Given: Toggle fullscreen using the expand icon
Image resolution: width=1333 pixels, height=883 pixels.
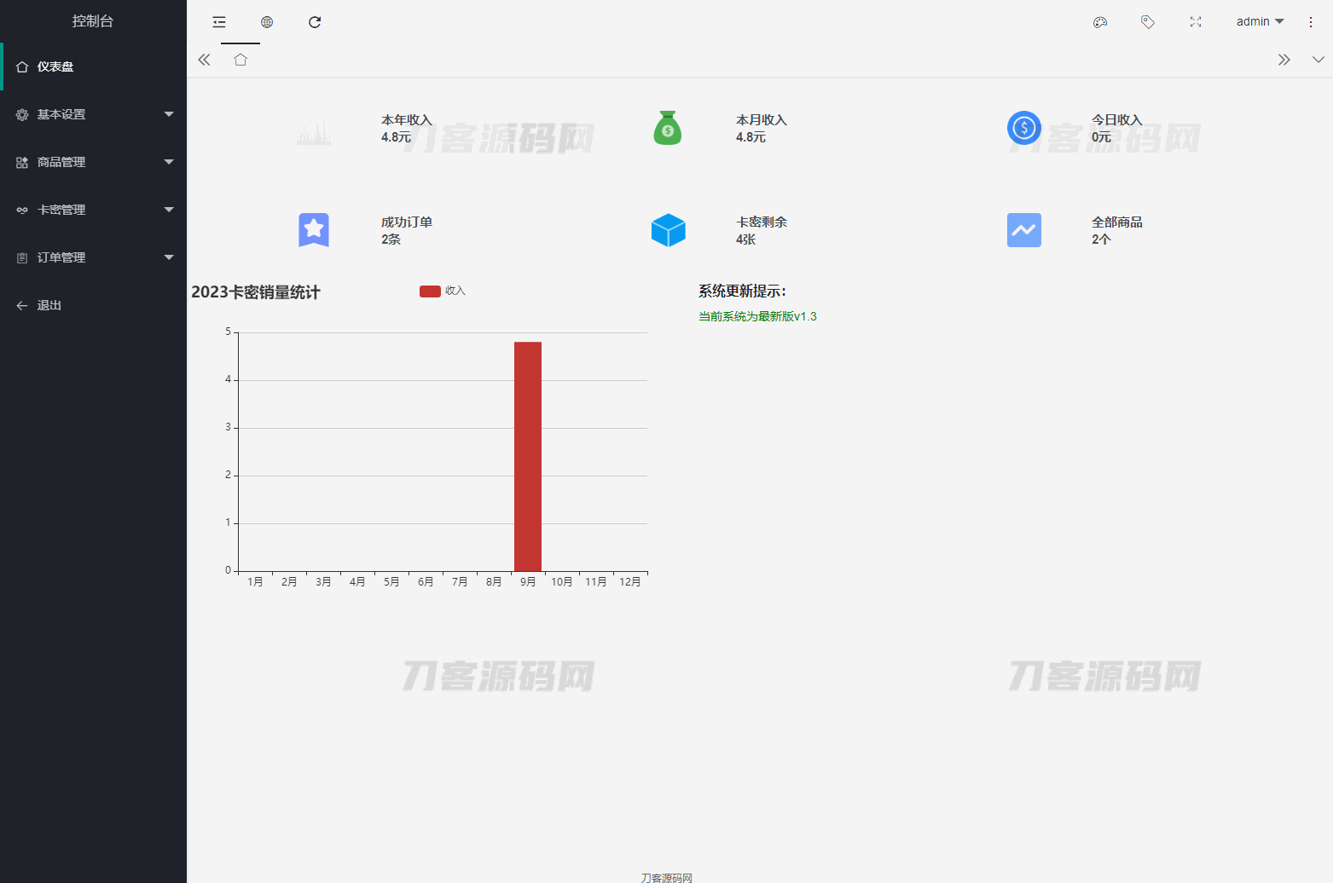Looking at the screenshot, I should [x=1196, y=22].
